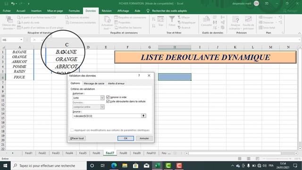This screenshot has width=302, height=170.
Task: Click the source range selector arrow icon
Action: [x=143, y=116]
